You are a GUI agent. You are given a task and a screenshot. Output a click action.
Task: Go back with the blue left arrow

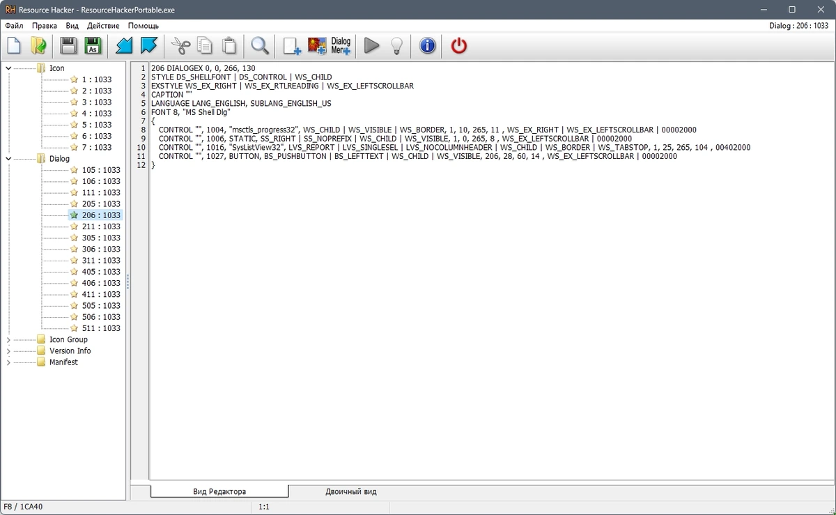point(124,46)
